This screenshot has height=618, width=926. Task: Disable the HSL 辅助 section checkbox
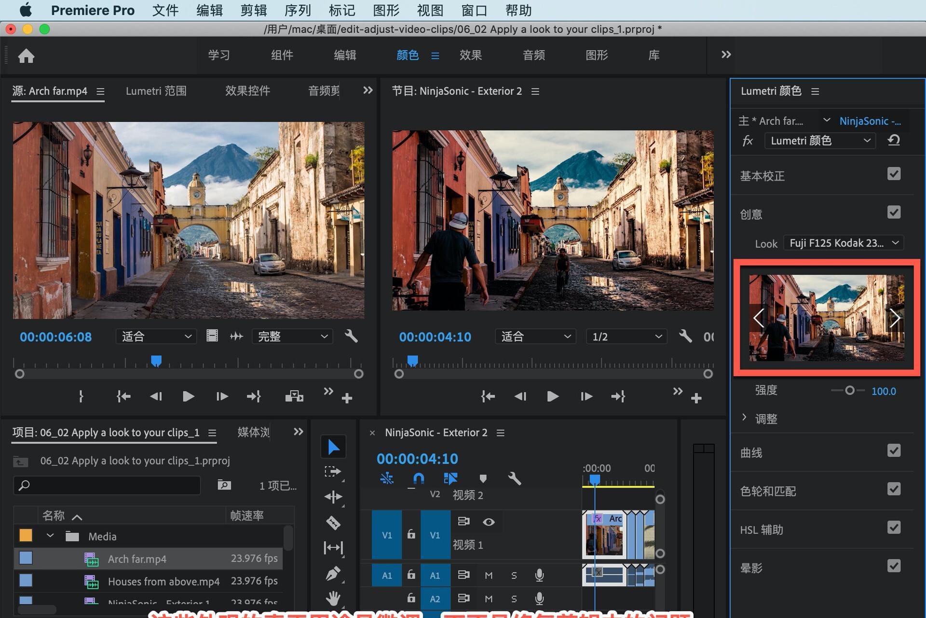[x=894, y=528]
